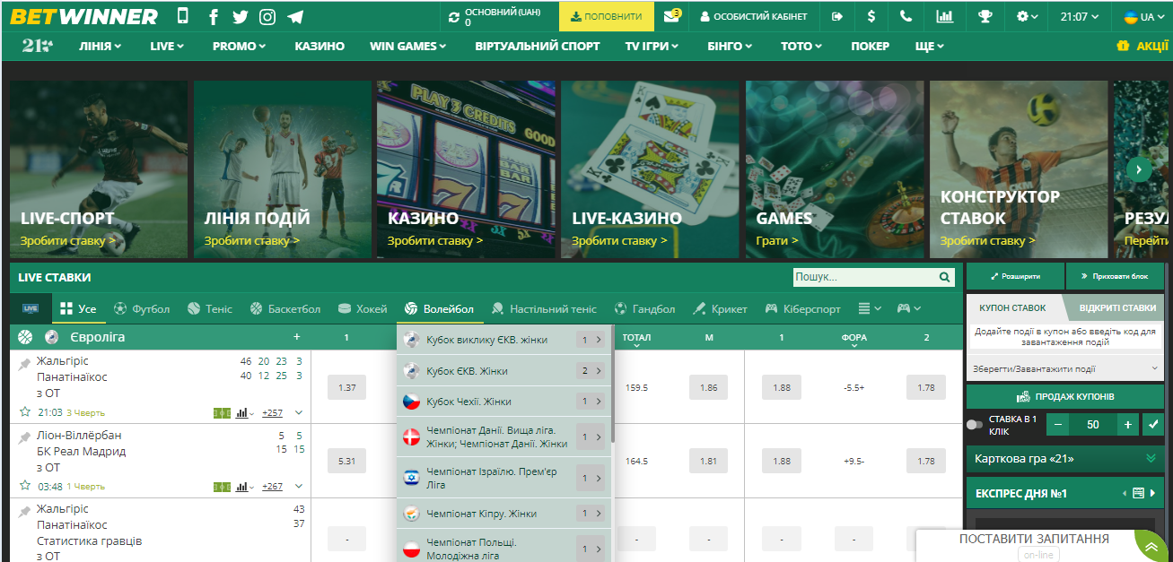Favorite the 03:48 match with star
The height and width of the screenshot is (562, 1173).
click(x=25, y=487)
